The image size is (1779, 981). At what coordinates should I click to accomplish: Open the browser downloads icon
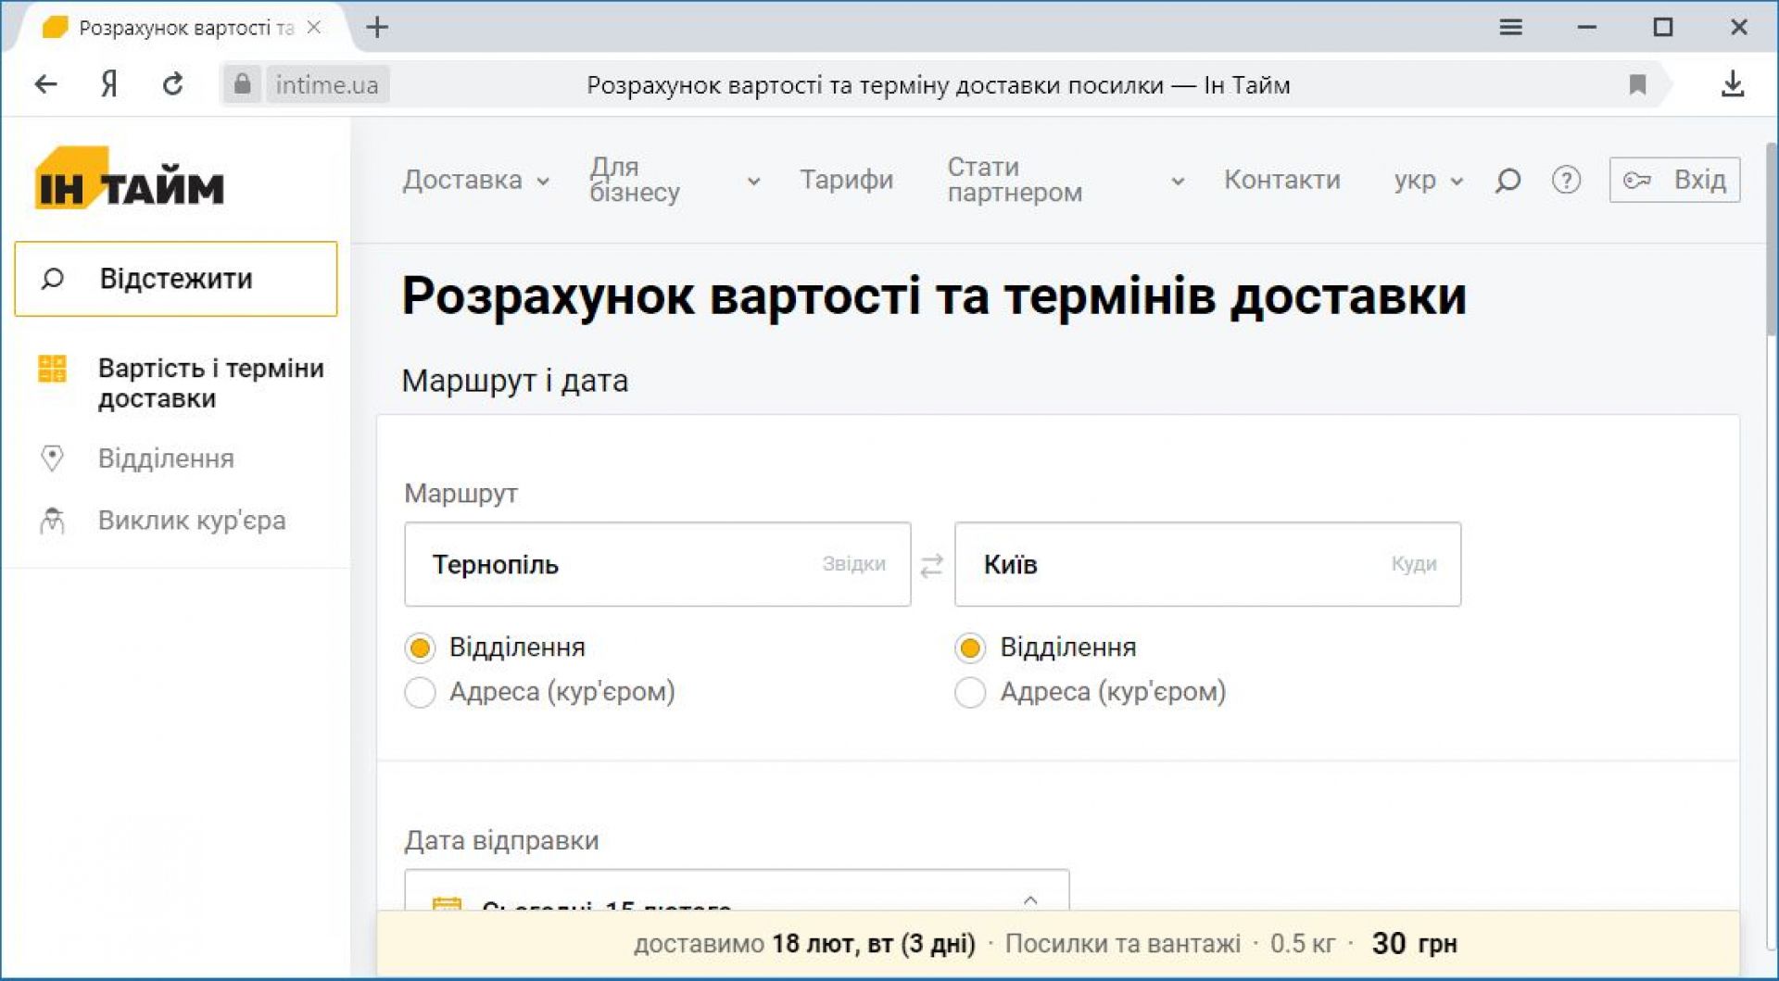[1732, 85]
